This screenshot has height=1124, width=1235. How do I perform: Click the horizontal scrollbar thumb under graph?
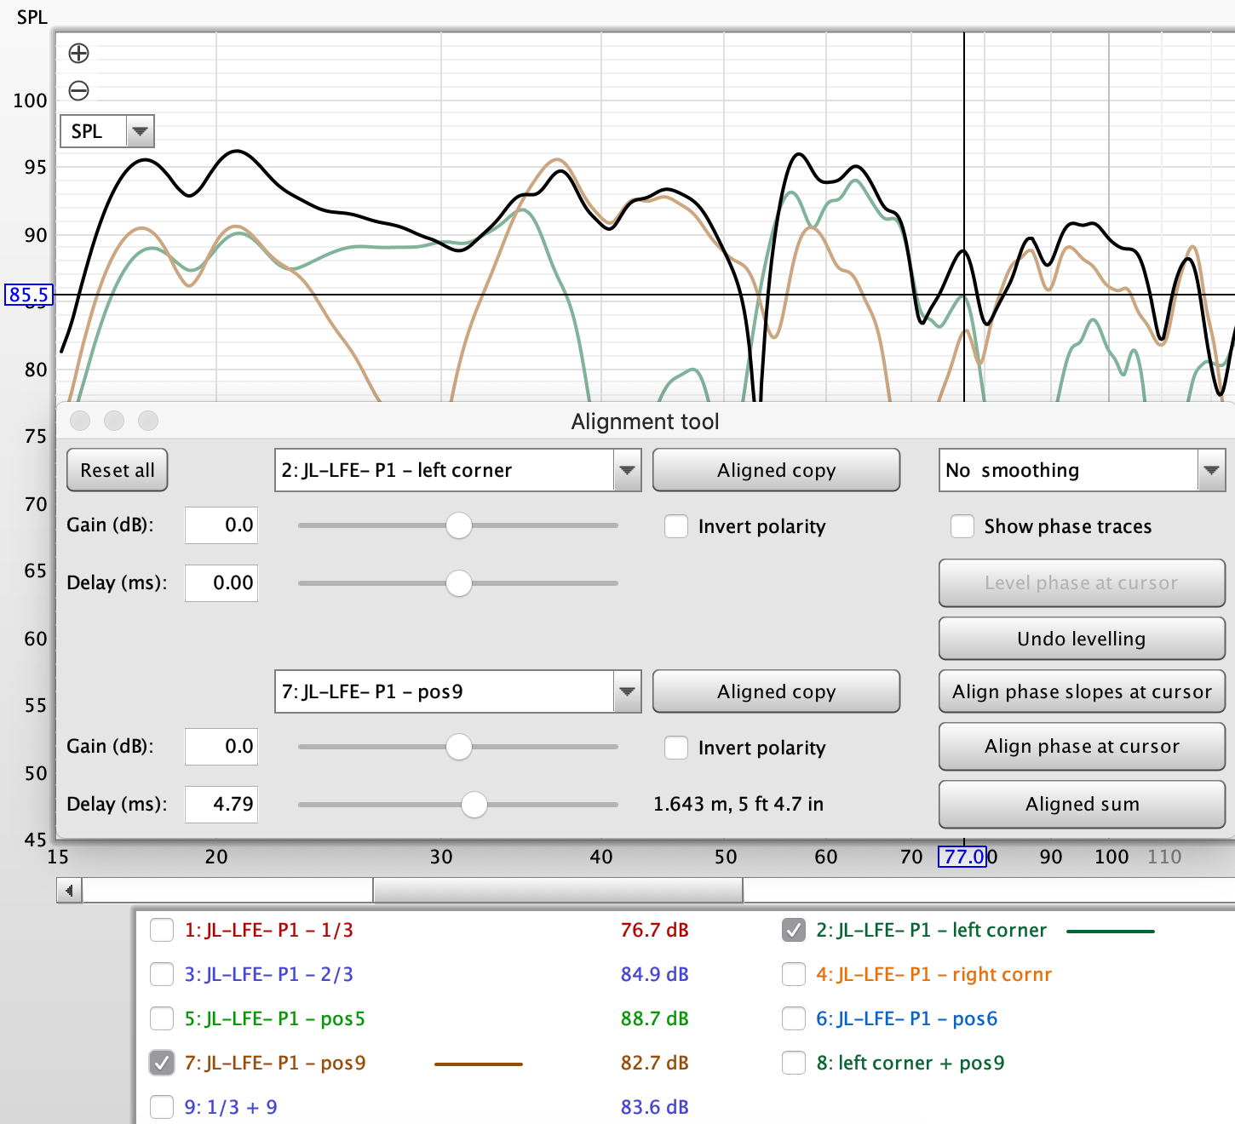tap(558, 891)
